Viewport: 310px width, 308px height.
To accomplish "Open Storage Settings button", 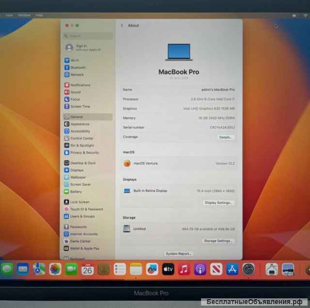I will [x=218, y=241].
